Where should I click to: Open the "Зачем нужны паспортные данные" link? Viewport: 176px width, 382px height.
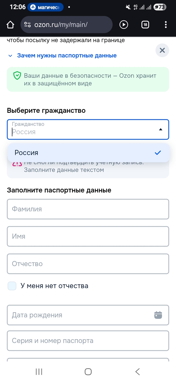(67, 56)
